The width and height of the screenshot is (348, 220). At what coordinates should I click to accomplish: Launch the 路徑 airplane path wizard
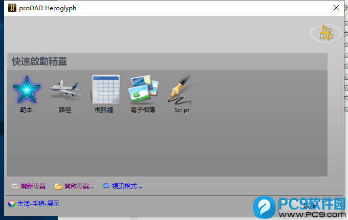pyautogui.click(x=65, y=90)
